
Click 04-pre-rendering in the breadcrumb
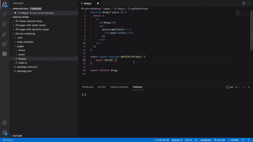pyautogui.click(x=91, y=9)
